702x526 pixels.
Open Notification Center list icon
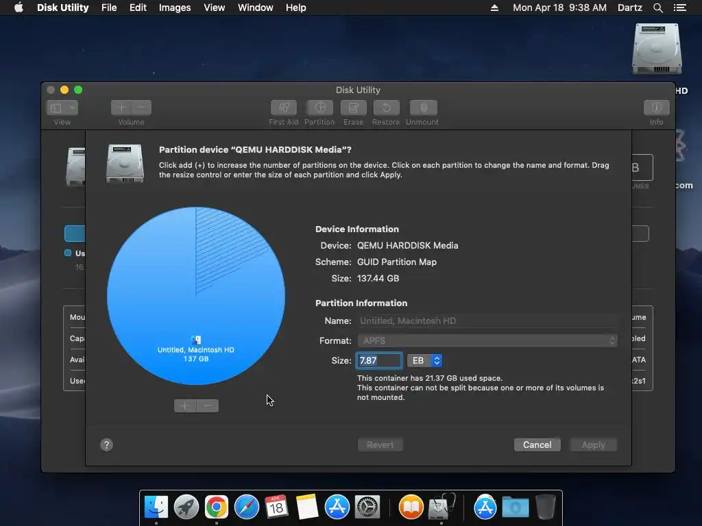pyautogui.click(x=679, y=8)
